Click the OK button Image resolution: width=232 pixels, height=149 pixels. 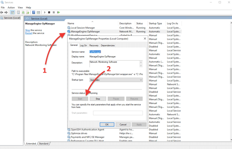[107, 124]
